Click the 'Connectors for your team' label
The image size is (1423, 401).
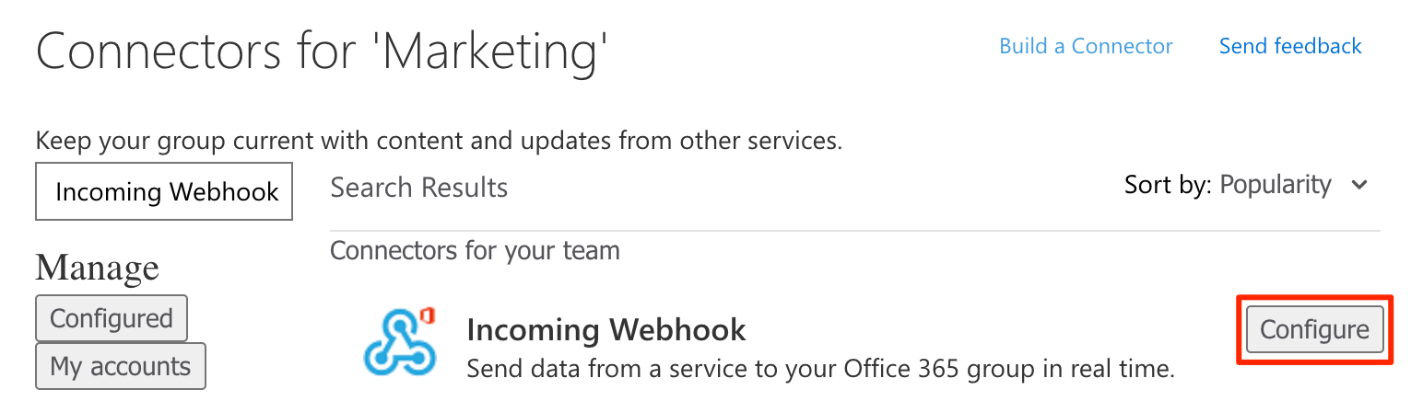[x=475, y=250]
